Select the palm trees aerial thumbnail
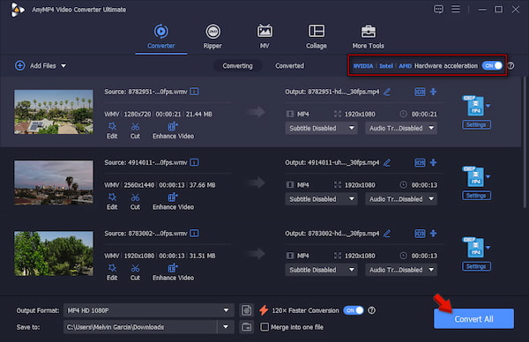Image resolution: width=529 pixels, height=342 pixels. click(54, 112)
